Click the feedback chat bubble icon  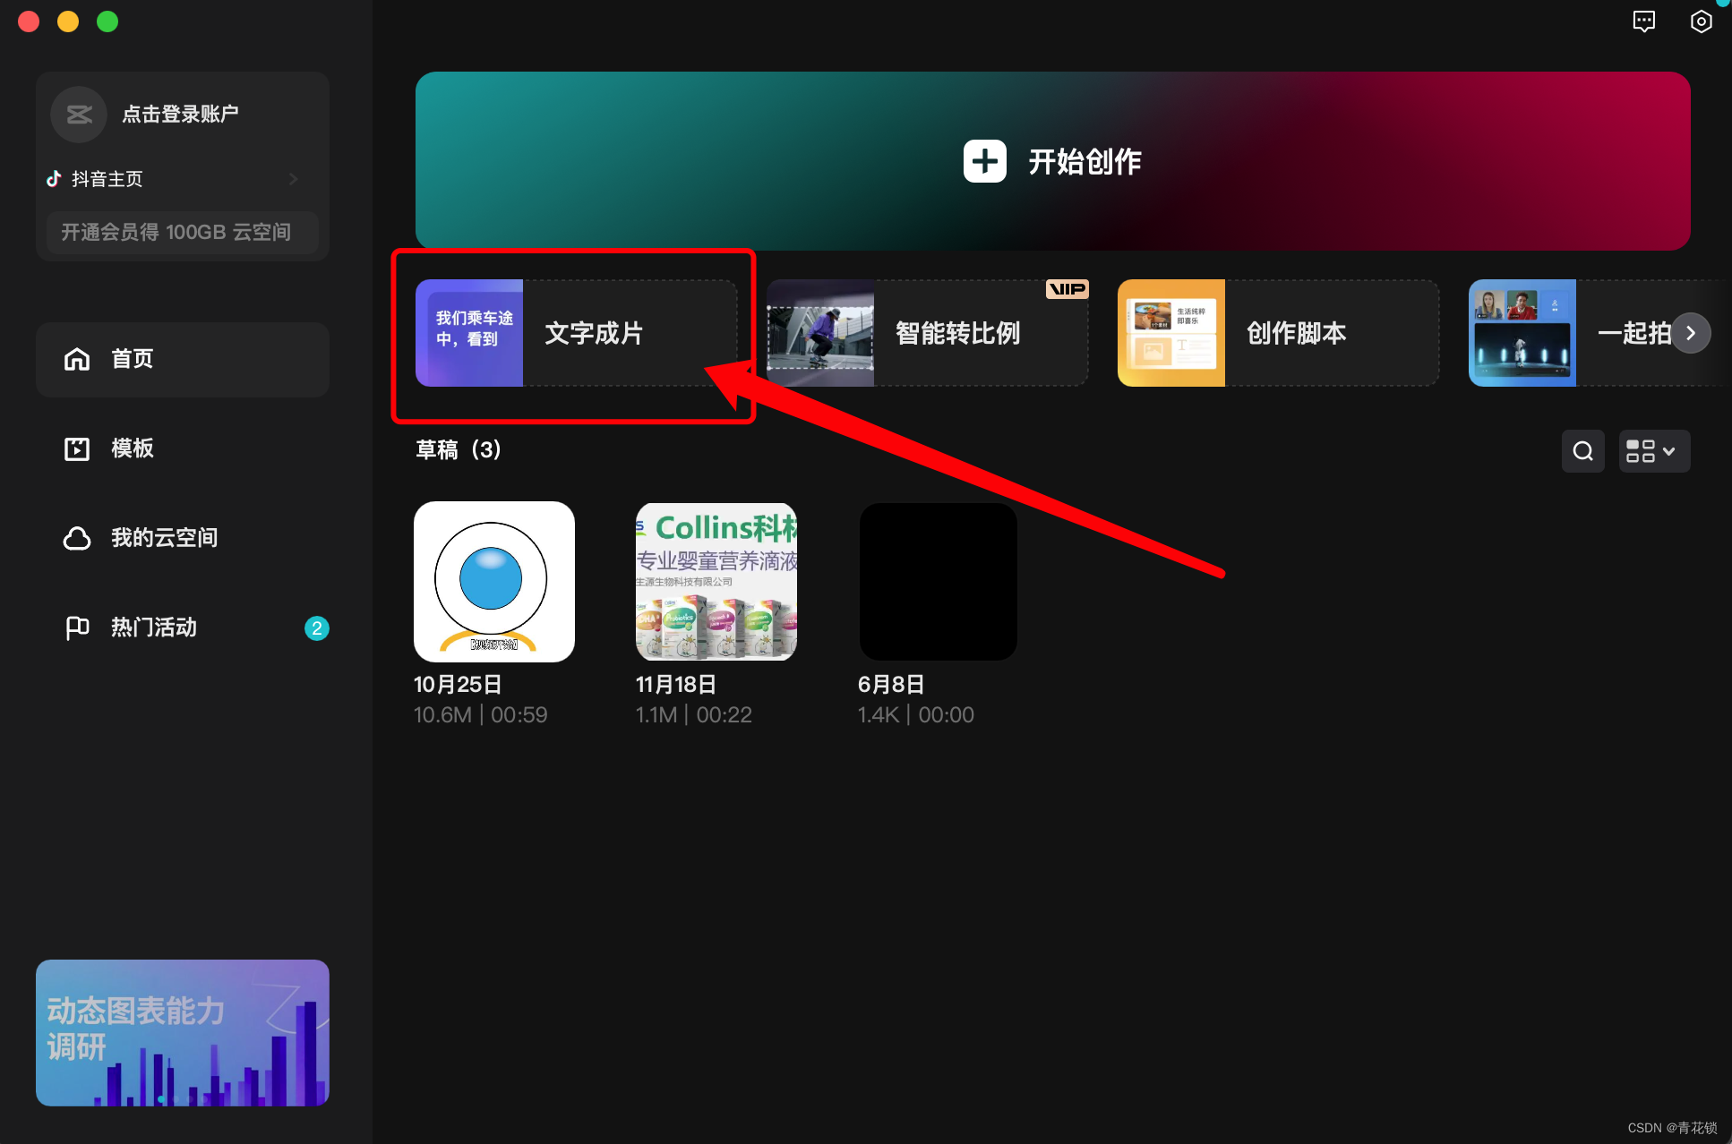coord(1643,21)
